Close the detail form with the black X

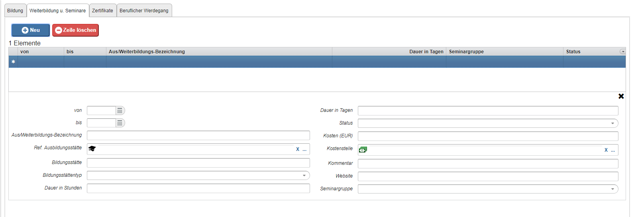(621, 96)
